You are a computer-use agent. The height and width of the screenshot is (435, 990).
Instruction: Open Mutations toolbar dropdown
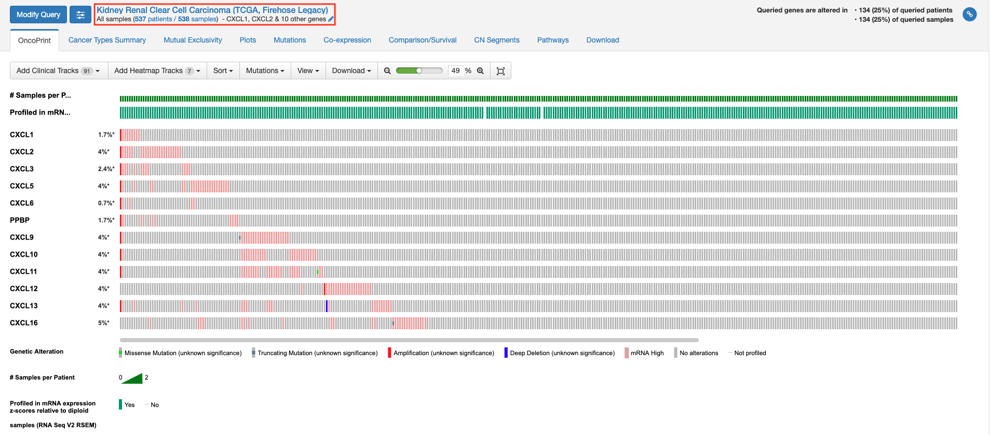[265, 71]
